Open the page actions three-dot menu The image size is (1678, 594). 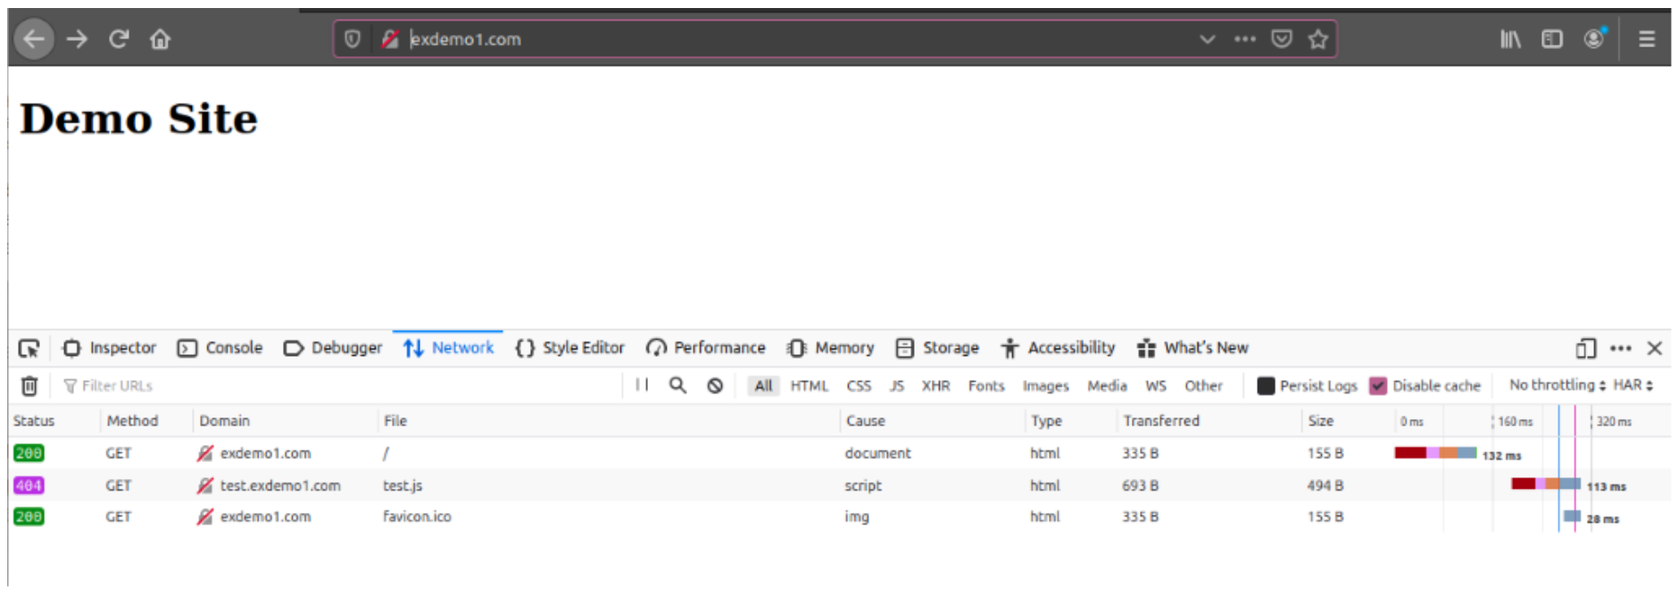(1244, 39)
